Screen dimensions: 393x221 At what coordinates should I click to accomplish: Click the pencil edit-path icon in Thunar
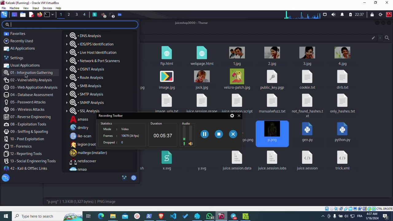pos(373,38)
